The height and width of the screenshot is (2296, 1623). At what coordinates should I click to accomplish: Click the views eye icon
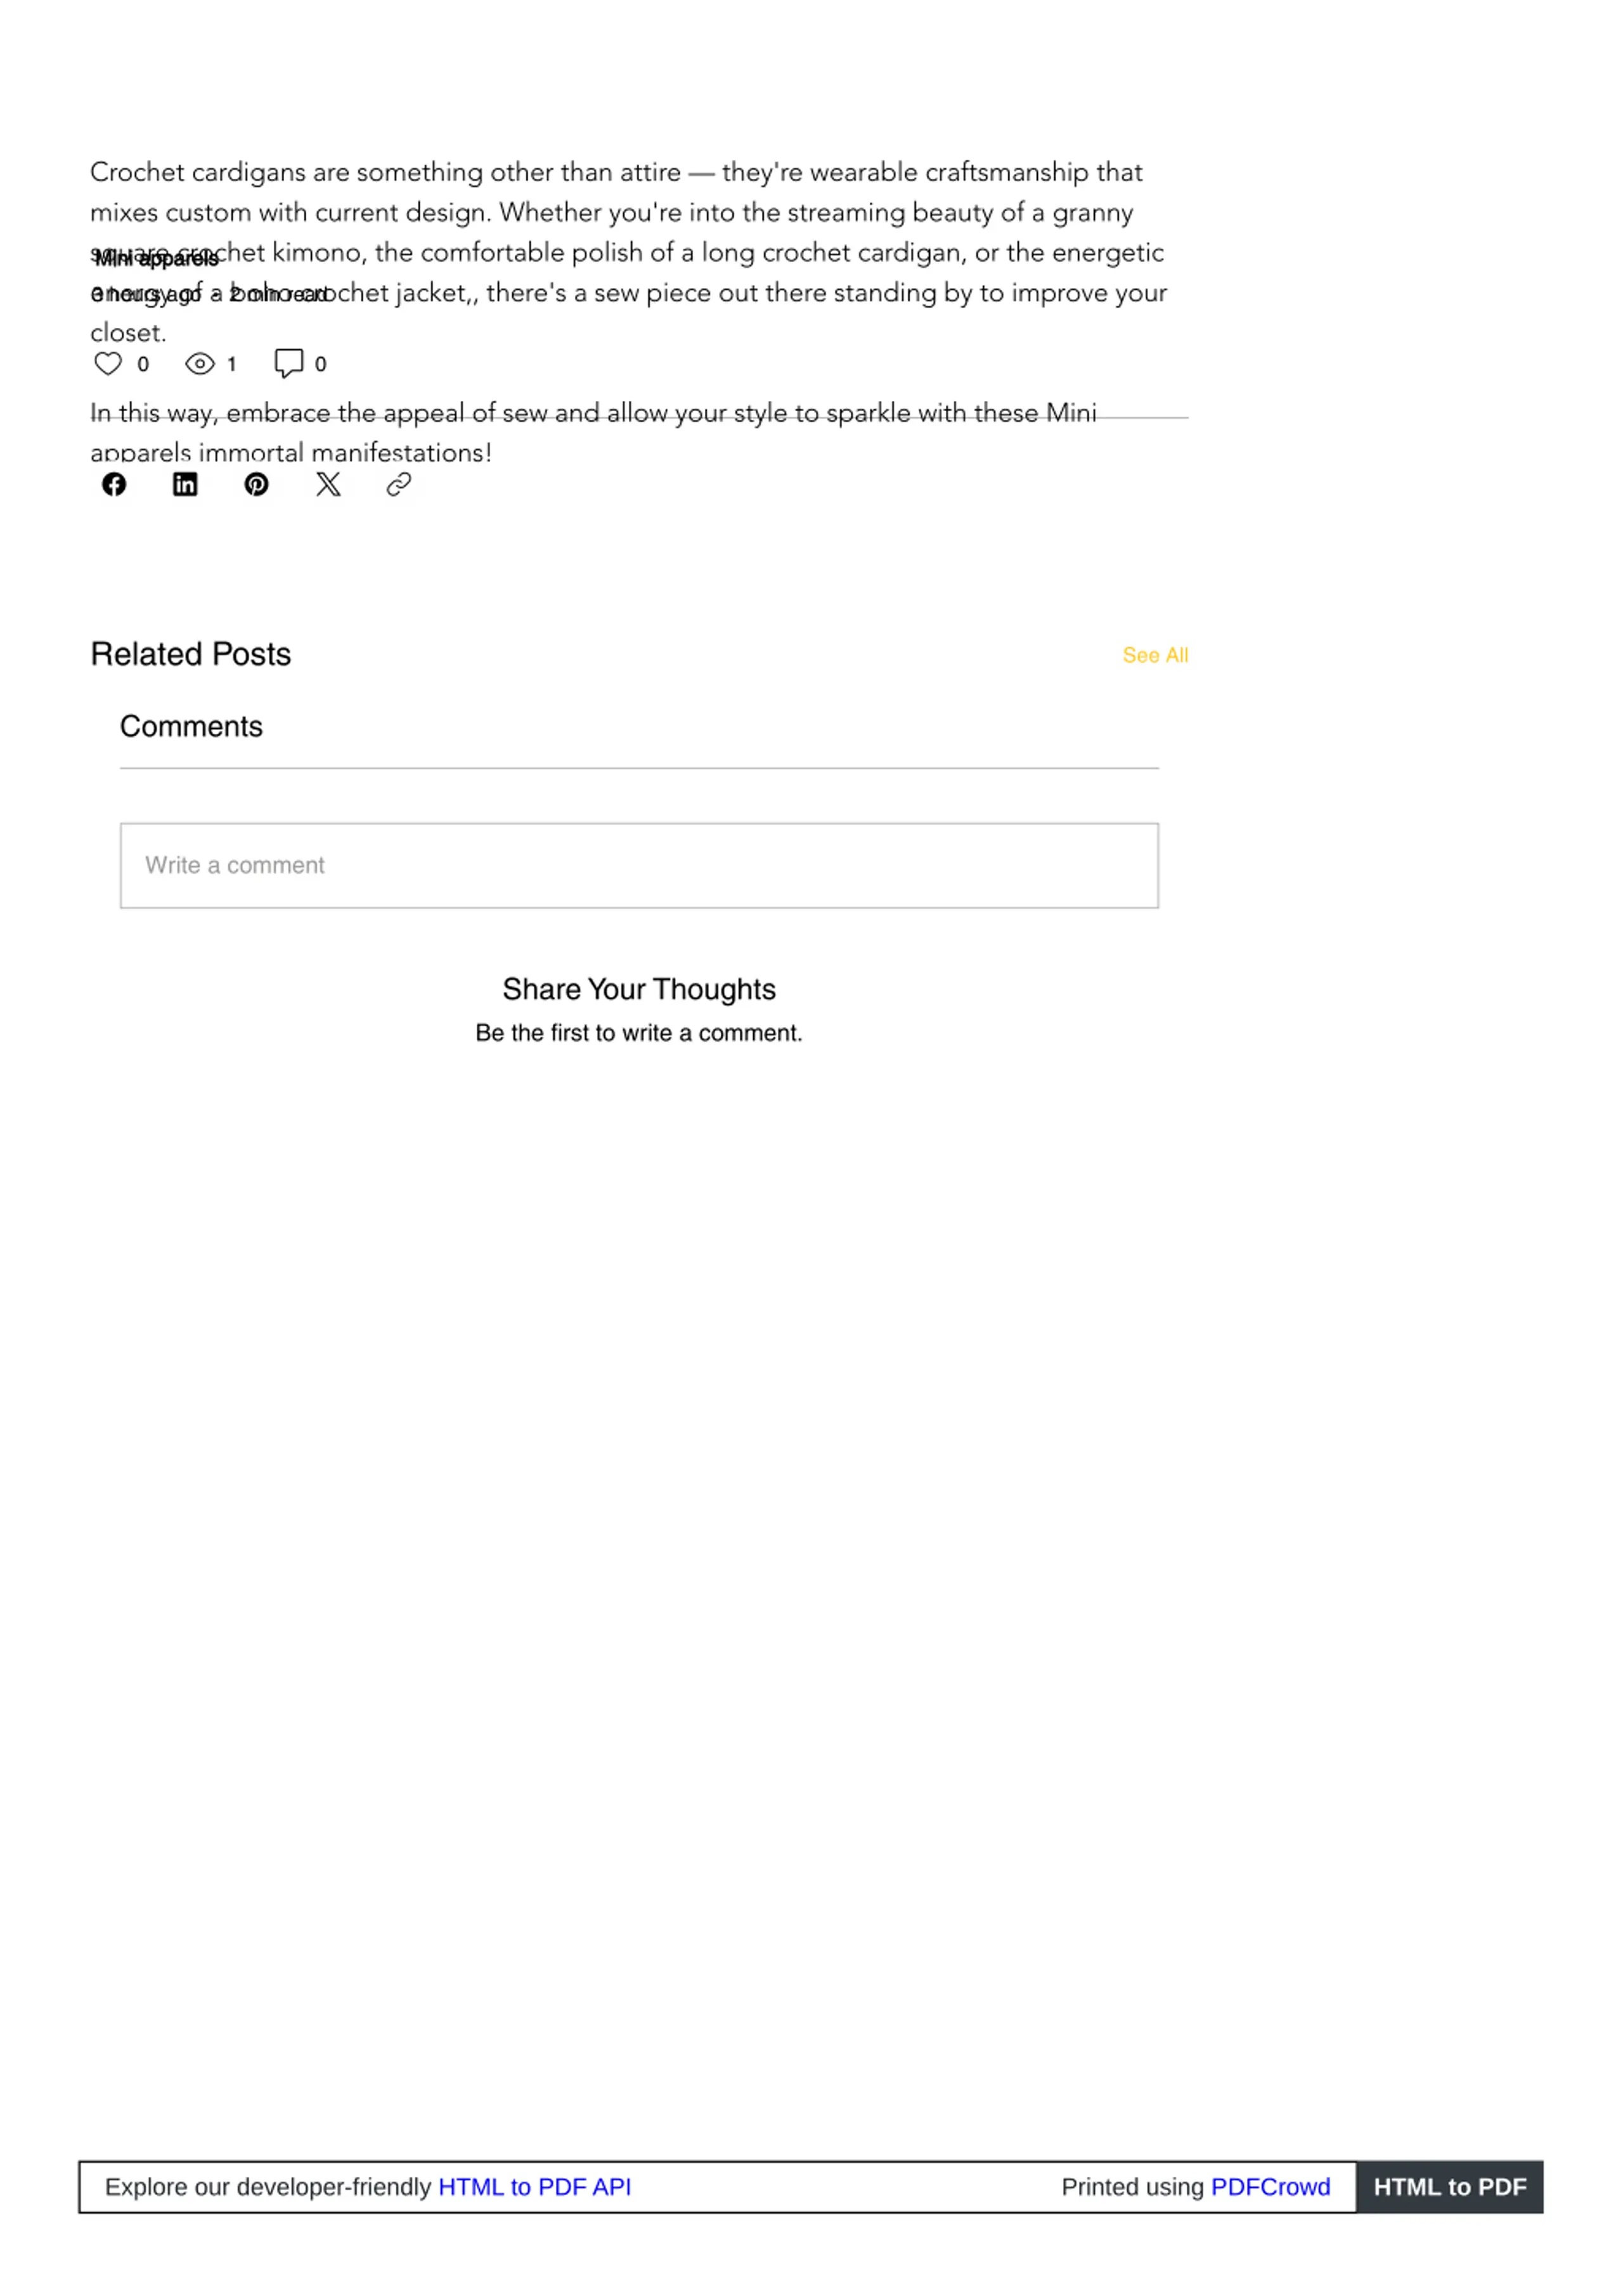(200, 364)
